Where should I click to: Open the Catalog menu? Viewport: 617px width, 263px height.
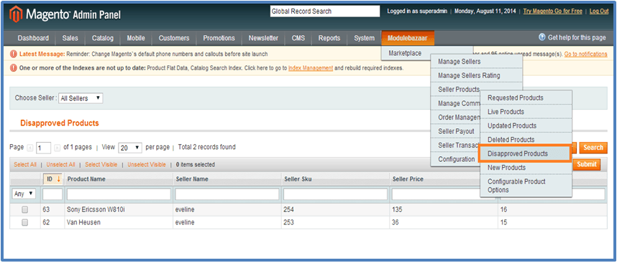(x=103, y=38)
